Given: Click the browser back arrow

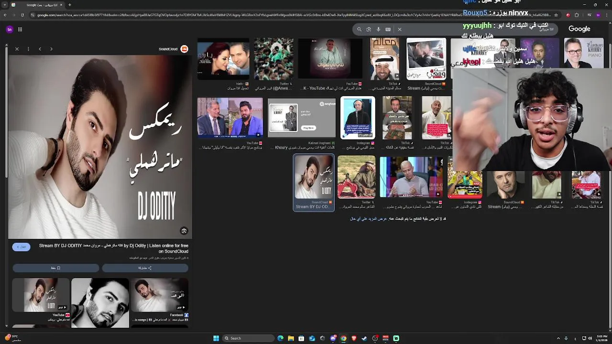Looking at the screenshot, I should click(5, 15).
